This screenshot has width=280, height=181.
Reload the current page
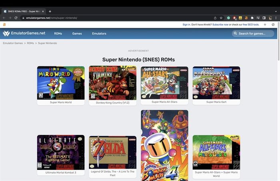16,18
